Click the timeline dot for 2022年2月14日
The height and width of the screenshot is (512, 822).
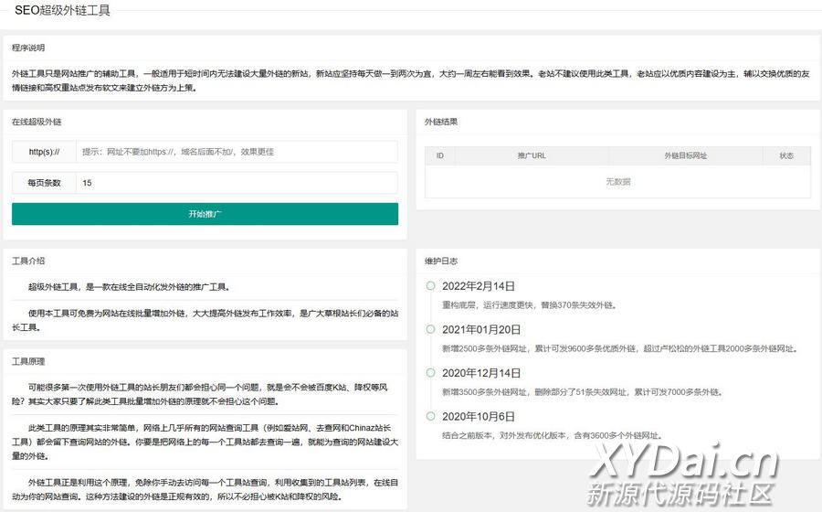[x=430, y=286]
